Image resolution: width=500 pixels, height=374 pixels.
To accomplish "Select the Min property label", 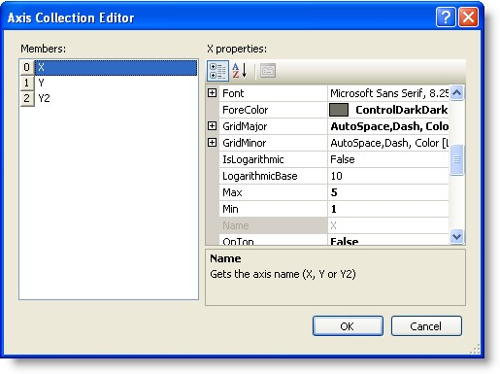I will [x=230, y=209].
